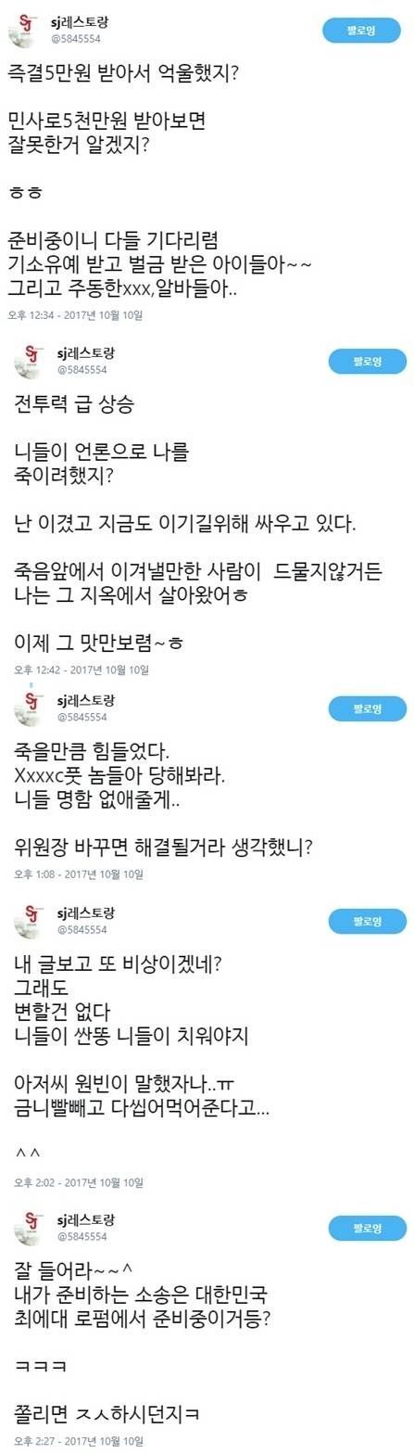Open avatar of the '전투력 급 상승' tweet
The image size is (414, 1454).
tap(30, 361)
